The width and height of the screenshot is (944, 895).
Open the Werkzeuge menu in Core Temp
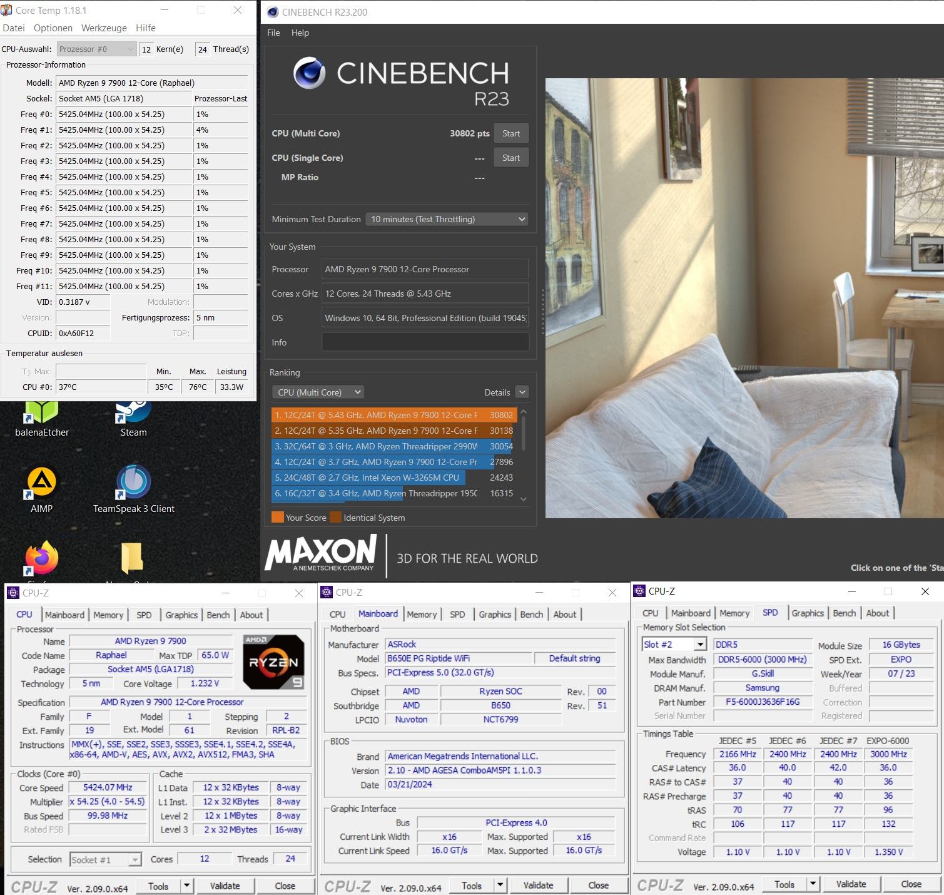[x=104, y=28]
